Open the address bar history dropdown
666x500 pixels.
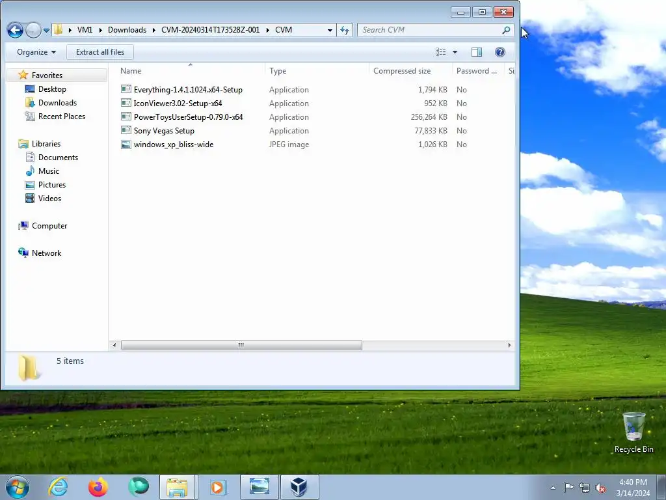330,30
